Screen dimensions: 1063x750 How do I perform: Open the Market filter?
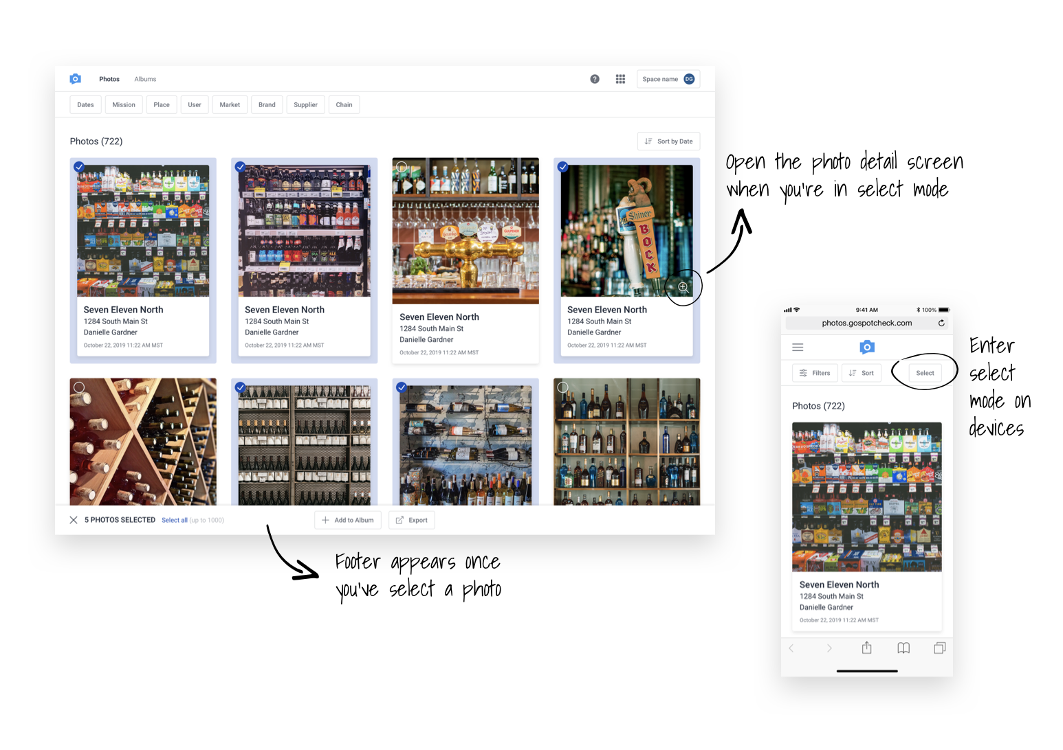(x=230, y=105)
